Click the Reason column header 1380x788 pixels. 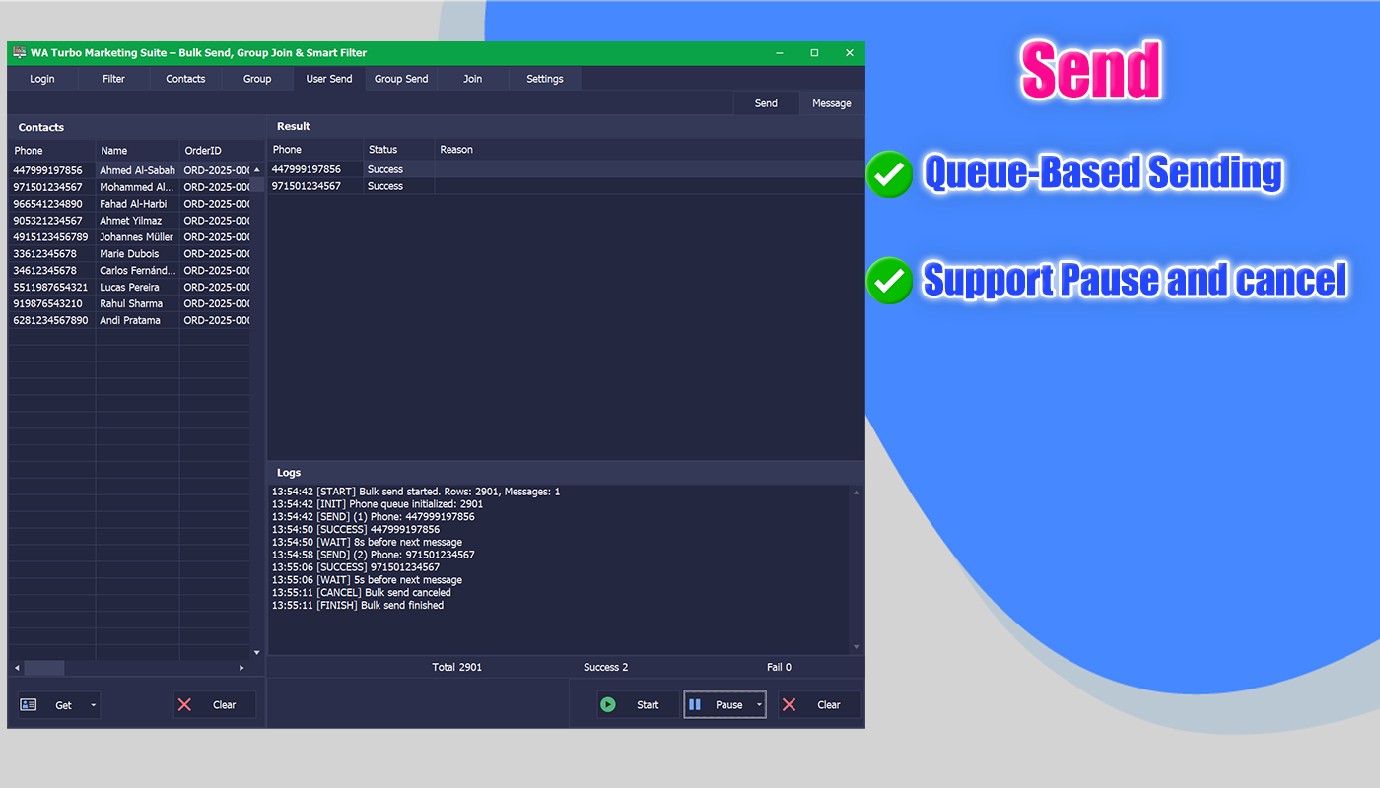point(649,150)
